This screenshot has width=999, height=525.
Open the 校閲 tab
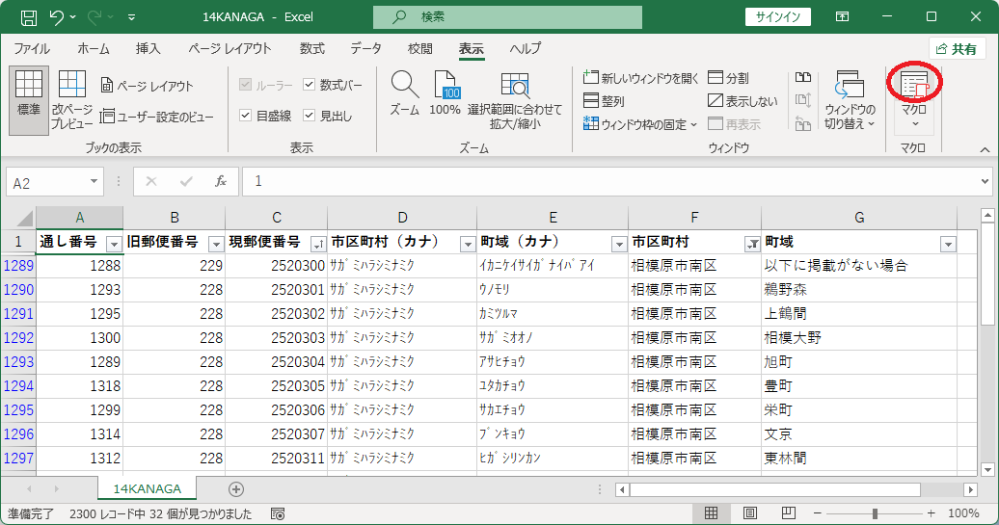(420, 49)
